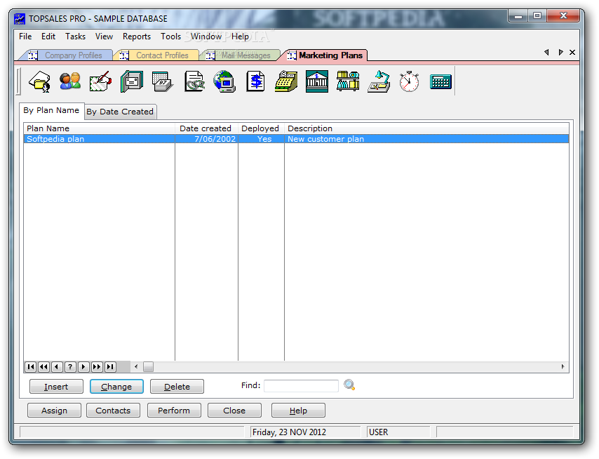599x459 pixels.
Task: Open the calendar pages icon
Action: [x=162, y=81]
